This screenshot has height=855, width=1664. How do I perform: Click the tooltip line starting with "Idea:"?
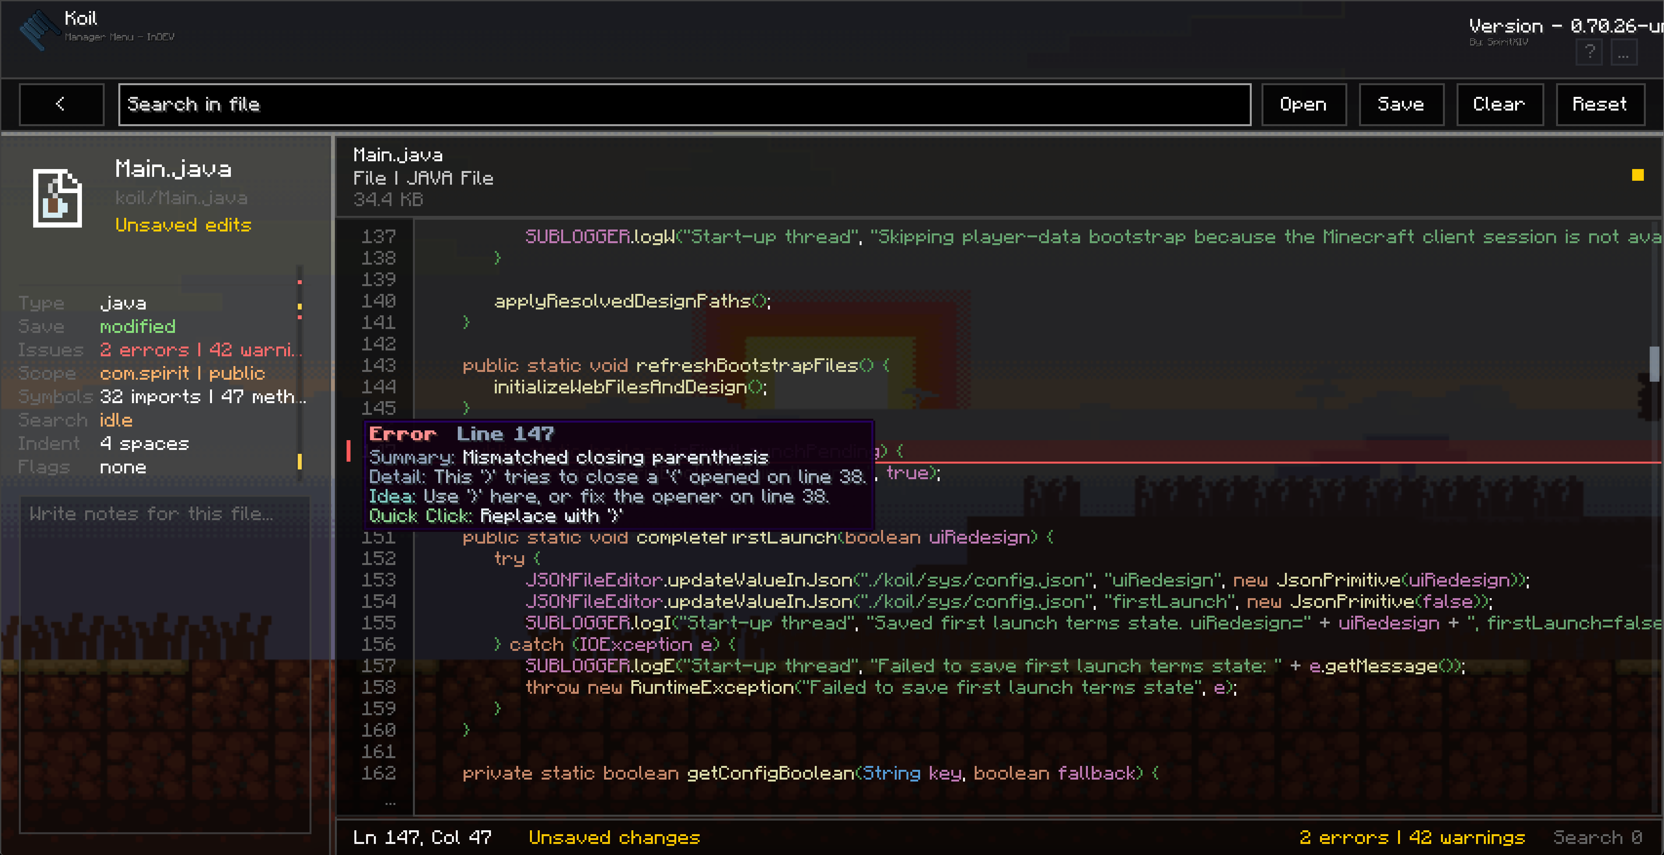pyautogui.click(x=599, y=497)
